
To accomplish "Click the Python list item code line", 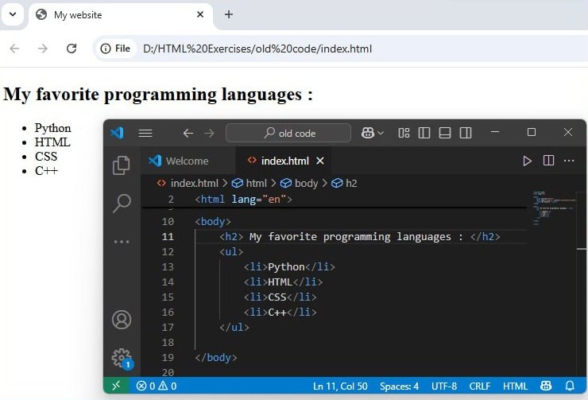I will (289, 266).
